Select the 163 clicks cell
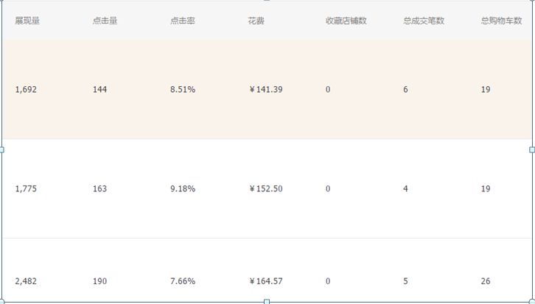 (x=99, y=189)
